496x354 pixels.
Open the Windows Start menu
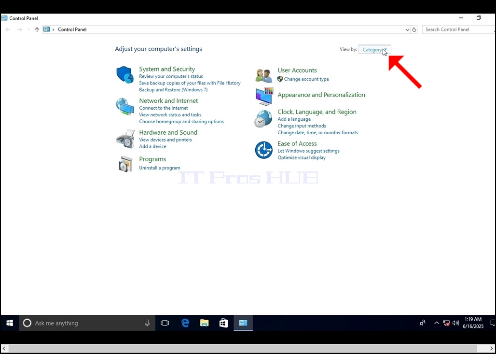pos(10,323)
